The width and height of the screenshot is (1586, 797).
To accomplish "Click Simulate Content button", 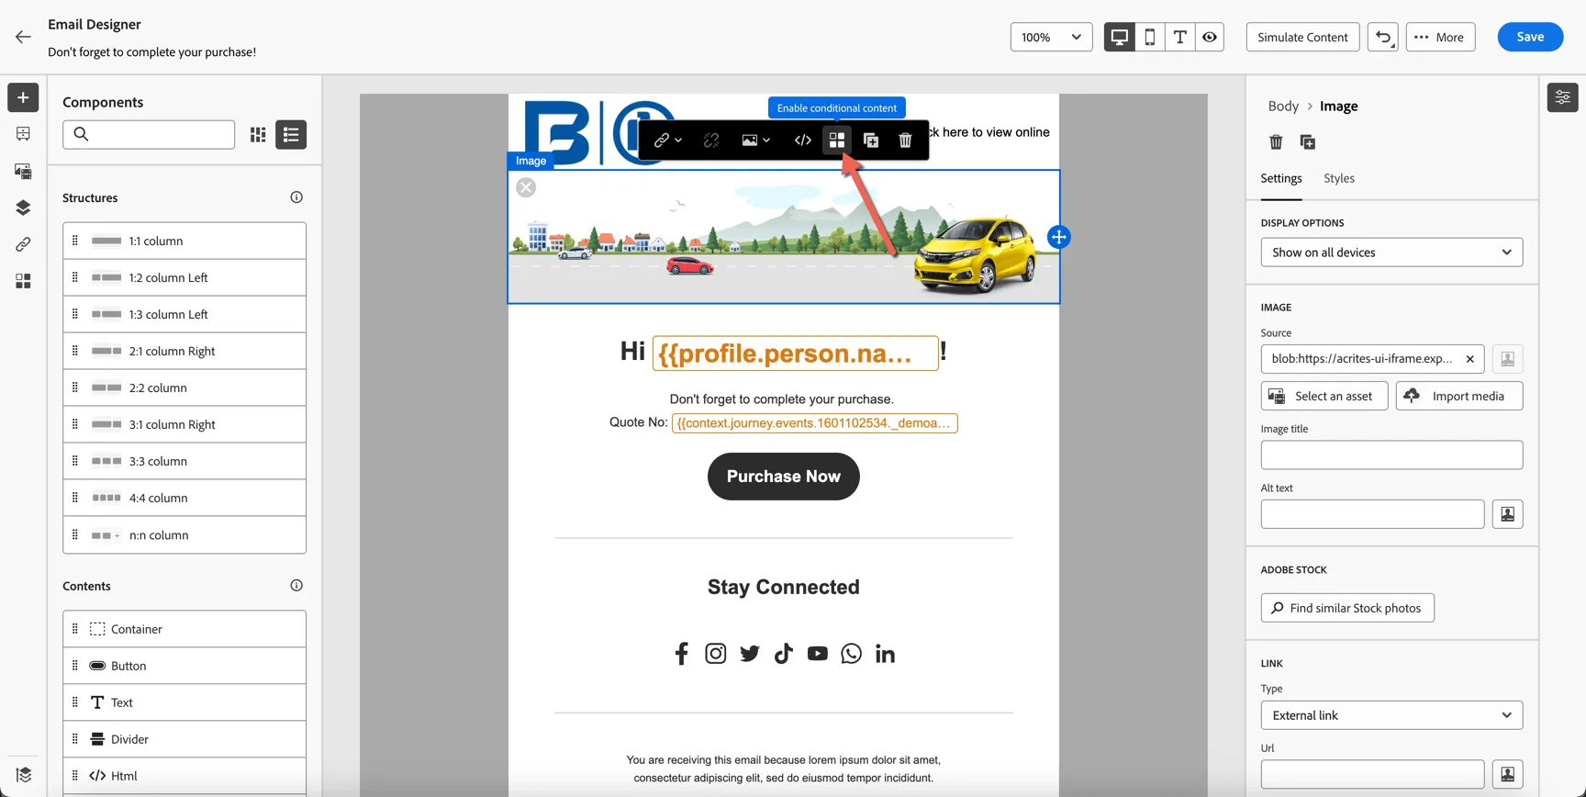I will 1302,37.
